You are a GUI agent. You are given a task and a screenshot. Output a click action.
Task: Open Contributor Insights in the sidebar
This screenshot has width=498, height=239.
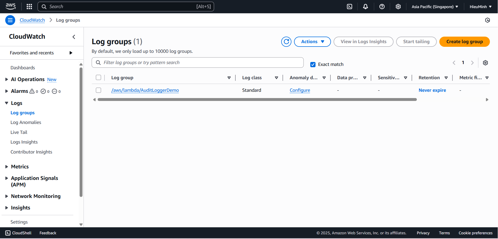tap(31, 152)
